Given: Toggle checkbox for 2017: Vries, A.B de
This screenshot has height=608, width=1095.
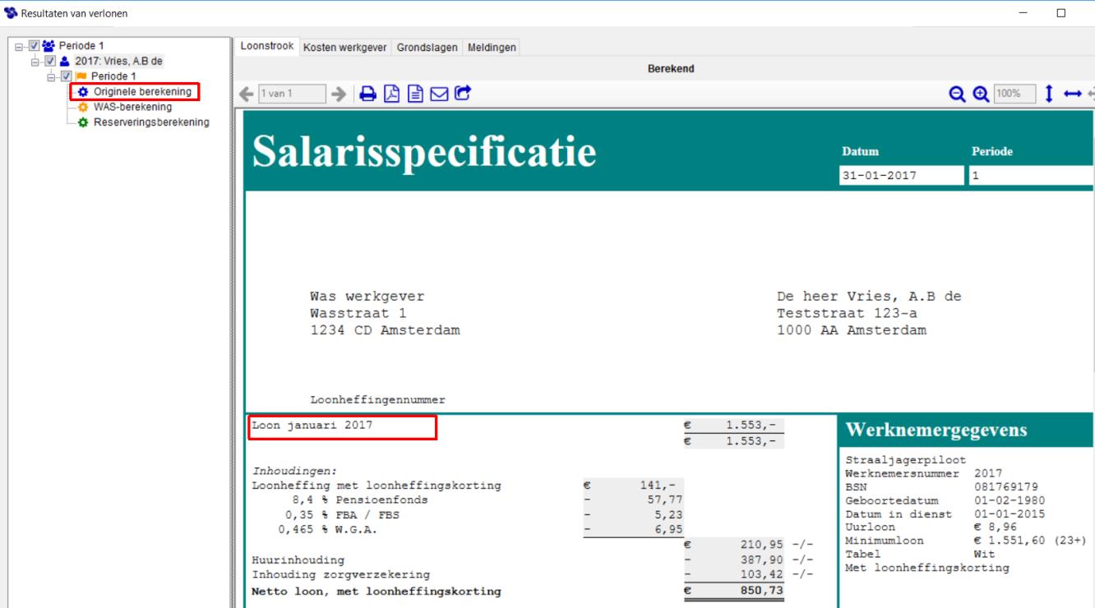Looking at the screenshot, I should 50,62.
